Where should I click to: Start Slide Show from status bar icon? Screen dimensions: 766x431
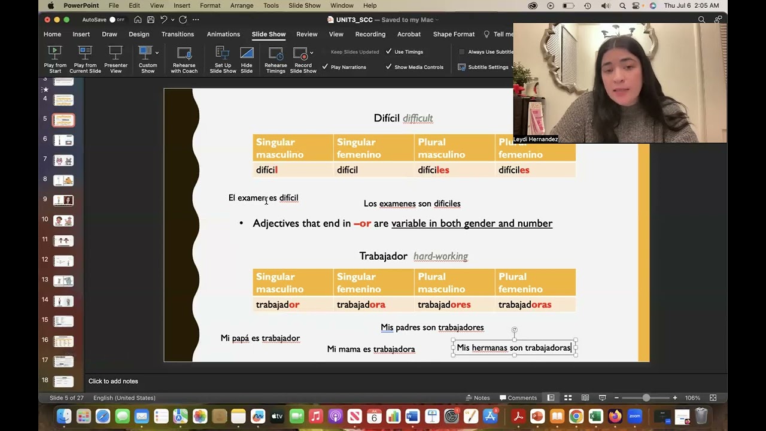(x=603, y=397)
